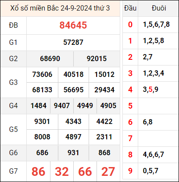Image resolution: width=179 pixels, height=182 pixels.
Task: Click the red G7 number 86
Action: point(38,171)
